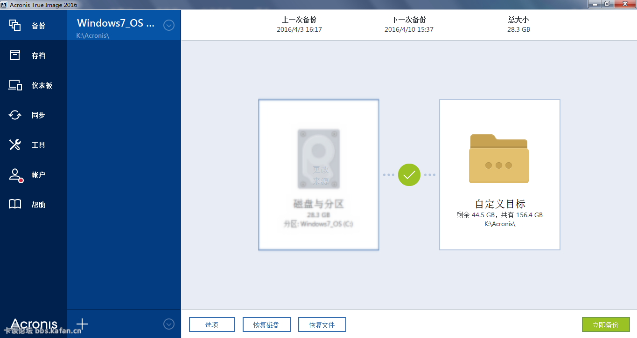The height and width of the screenshot is (338, 637).
Task: Click the hard disk source icon
Action: (319, 159)
